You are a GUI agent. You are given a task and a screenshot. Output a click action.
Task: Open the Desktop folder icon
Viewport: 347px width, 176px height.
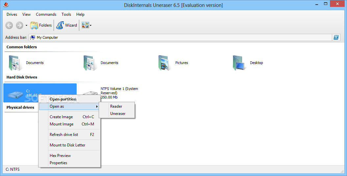239,63
